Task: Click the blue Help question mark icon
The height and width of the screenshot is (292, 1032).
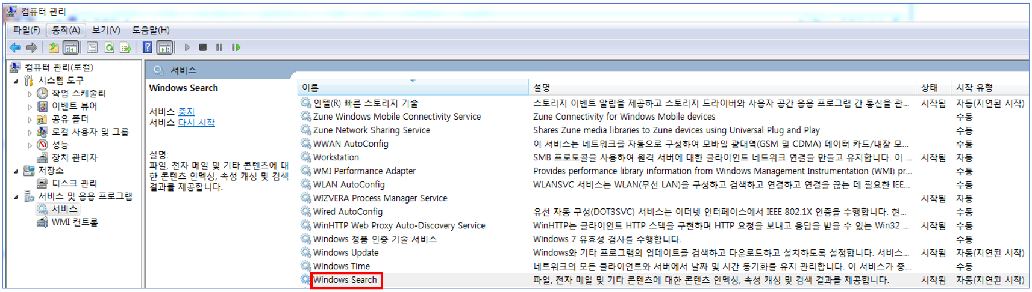Action: click(x=147, y=47)
